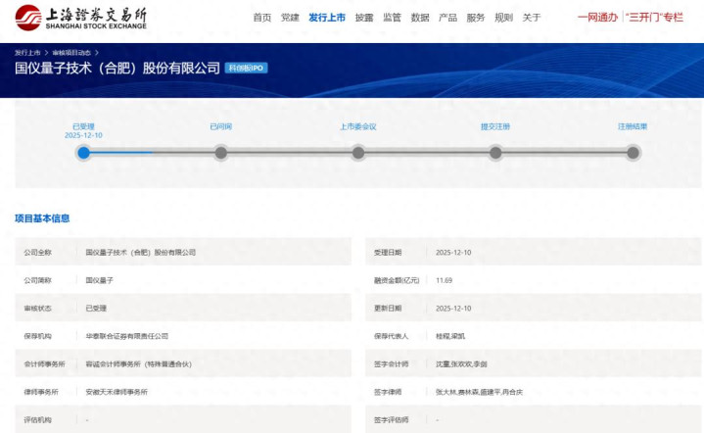
Task: Click the 提交注册 stage label
Action: point(495,126)
